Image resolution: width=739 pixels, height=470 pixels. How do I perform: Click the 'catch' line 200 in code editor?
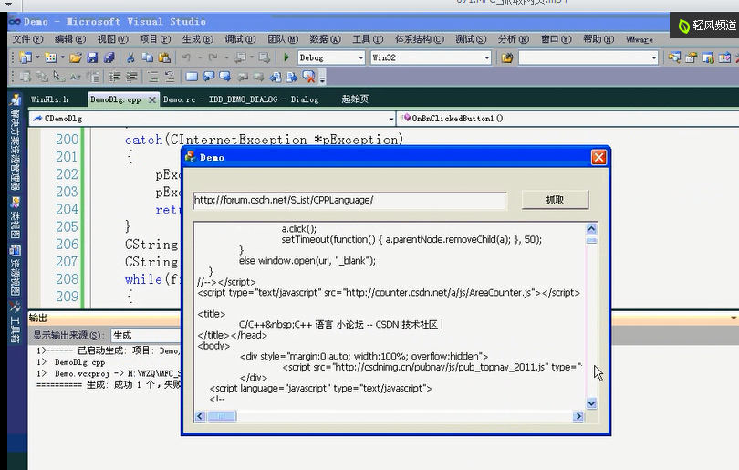click(264, 140)
